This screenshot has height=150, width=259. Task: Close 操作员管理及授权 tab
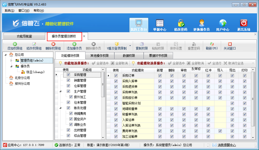[84, 36]
